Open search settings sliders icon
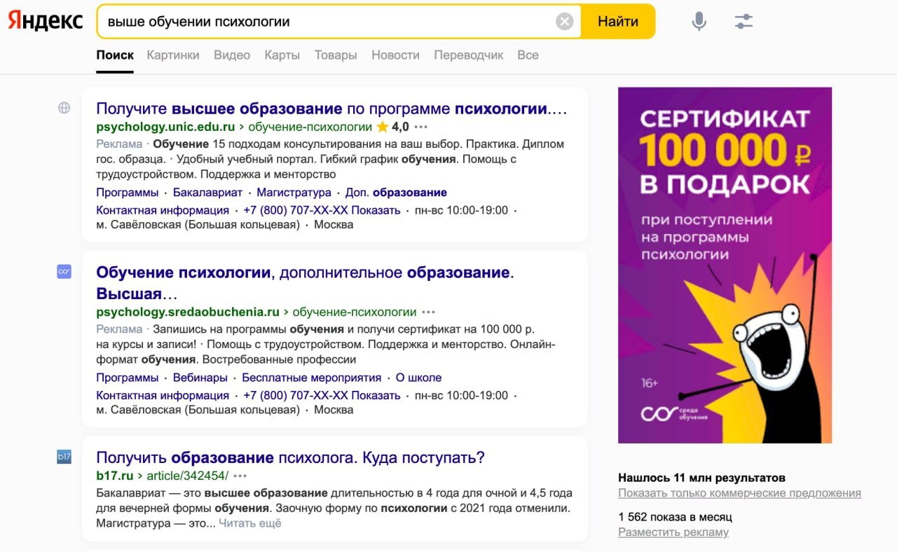Image resolution: width=897 pixels, height=552 pixels. point(744,22)
